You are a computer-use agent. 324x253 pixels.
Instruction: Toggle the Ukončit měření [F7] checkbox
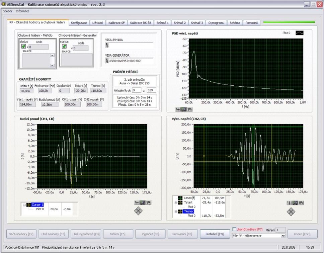point(234,229)
